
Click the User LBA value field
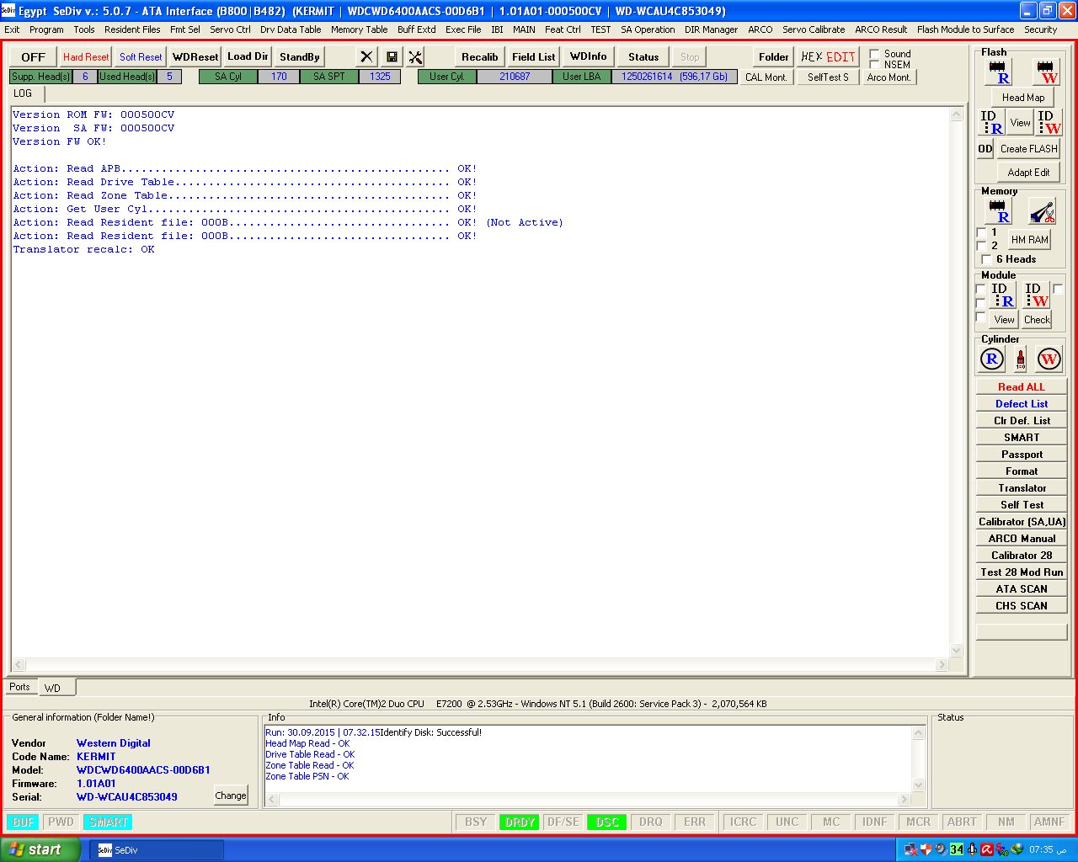[675, 77]
